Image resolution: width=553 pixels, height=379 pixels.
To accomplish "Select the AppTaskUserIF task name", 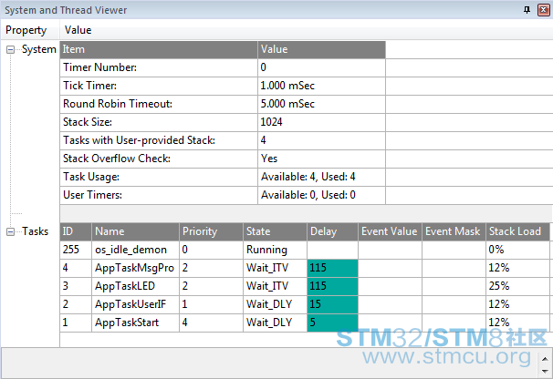I will [x=130, y=304].
